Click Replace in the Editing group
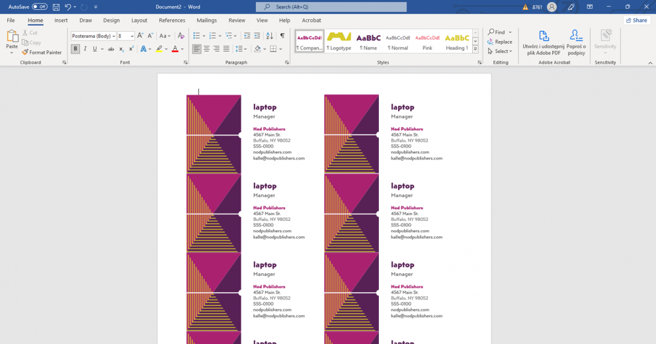The height and width of the screenshot is (344, 656). [500, 42]
